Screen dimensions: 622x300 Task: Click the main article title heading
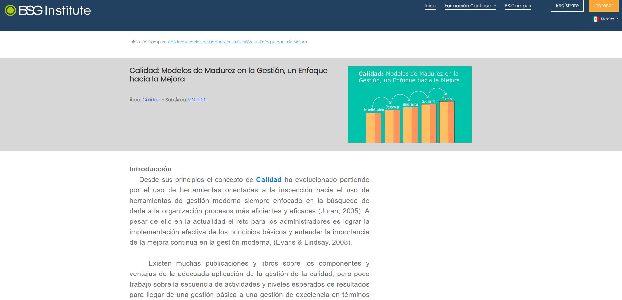pyautogui.click(x=228, y=75)
